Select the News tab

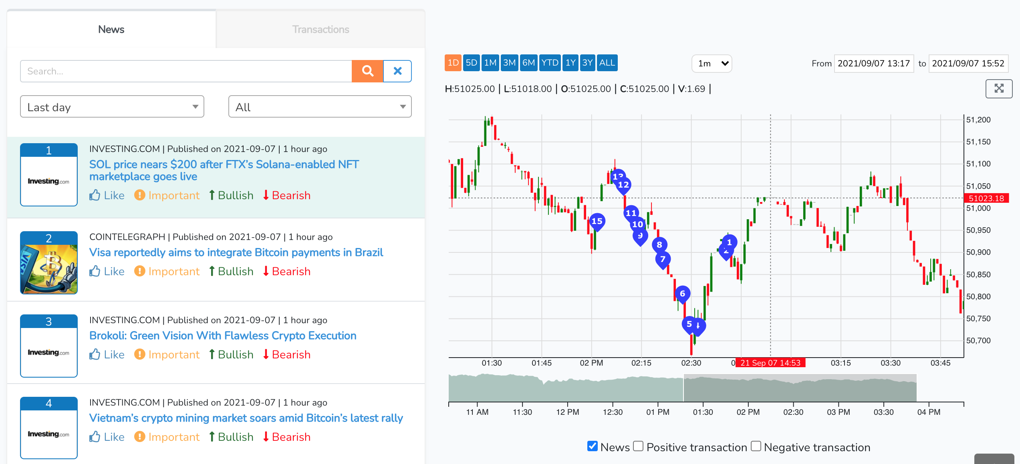111,30
